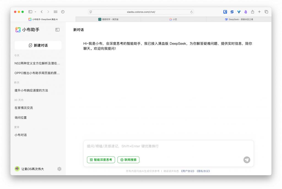Toggle 联网搜索 web search

pos(128,160)
